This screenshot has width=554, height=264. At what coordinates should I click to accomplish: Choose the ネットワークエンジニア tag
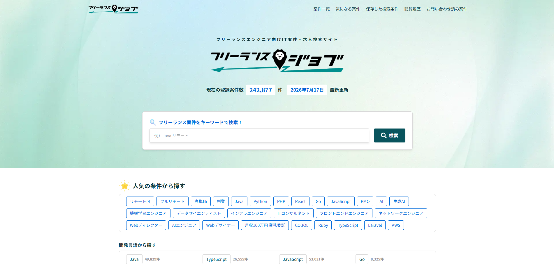coord(401,213)
